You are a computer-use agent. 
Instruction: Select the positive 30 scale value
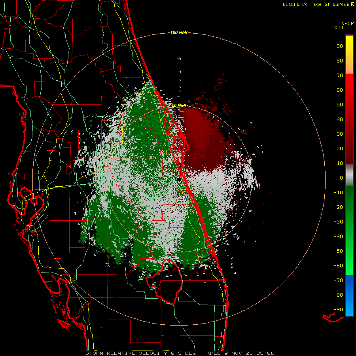coord(340,134)
